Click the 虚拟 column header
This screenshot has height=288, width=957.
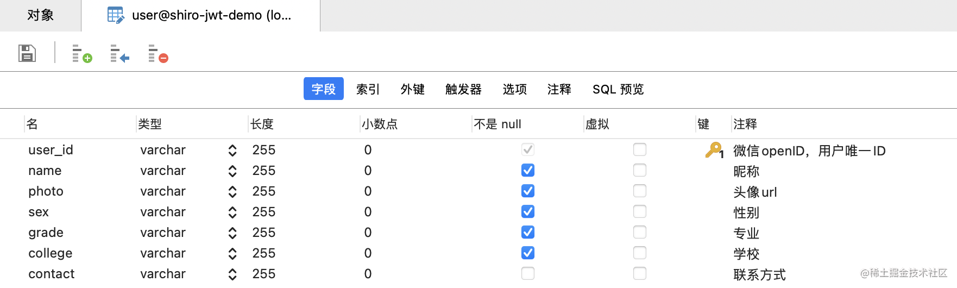point(597,124)
